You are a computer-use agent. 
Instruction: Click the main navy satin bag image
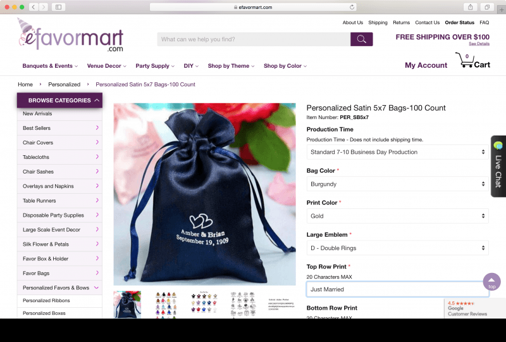pyautogui.click(x=204, y=194)
